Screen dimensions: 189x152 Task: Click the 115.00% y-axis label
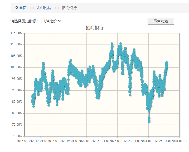coord(16,33)
